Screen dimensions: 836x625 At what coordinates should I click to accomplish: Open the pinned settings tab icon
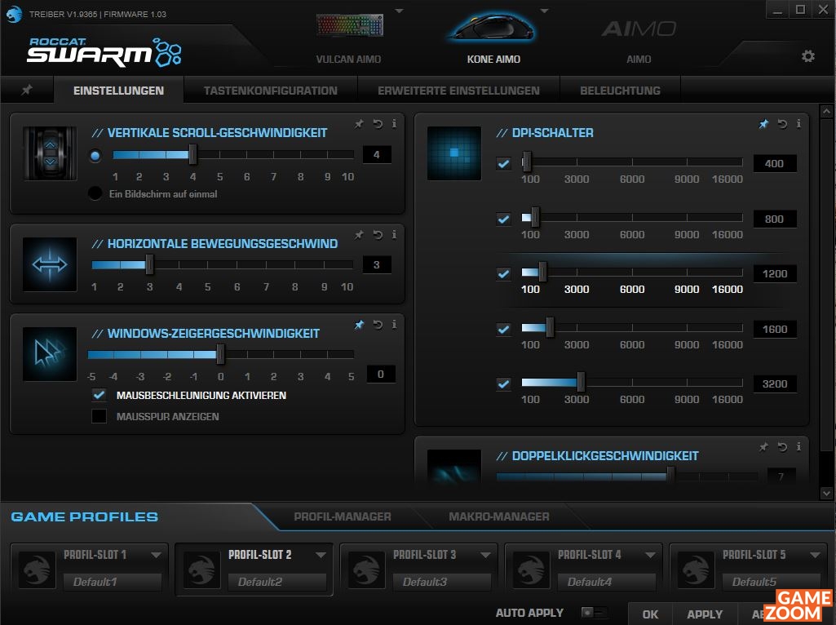[x=27, y=90]
